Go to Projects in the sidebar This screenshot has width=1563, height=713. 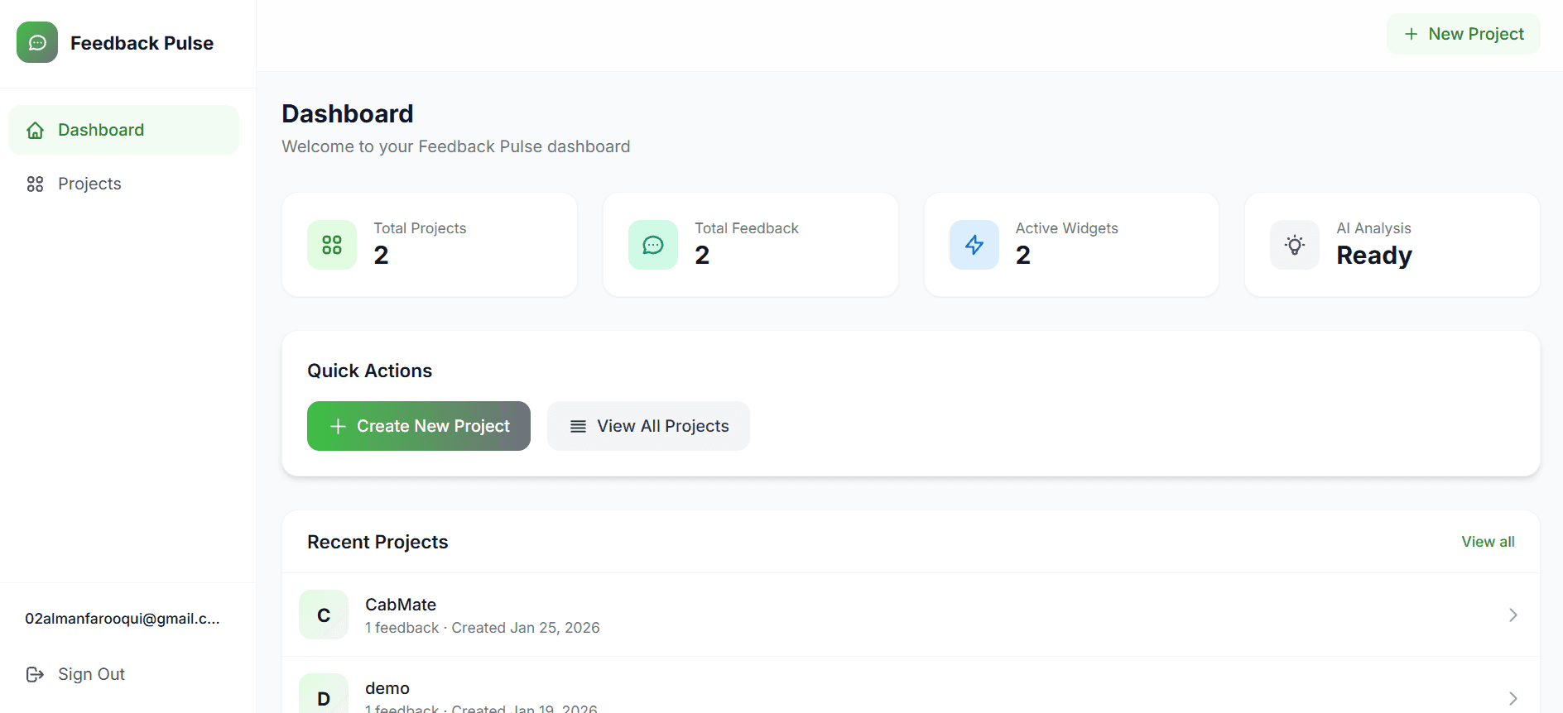pyautogui.click(x=89, y=184)
